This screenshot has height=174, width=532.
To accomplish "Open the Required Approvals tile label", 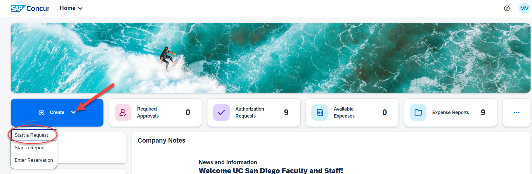I will 148,113.
